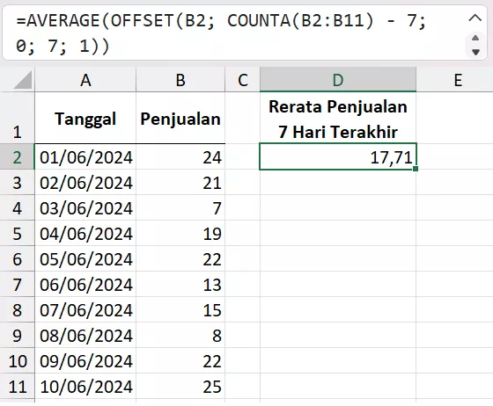Select column D header

point(338,80)
